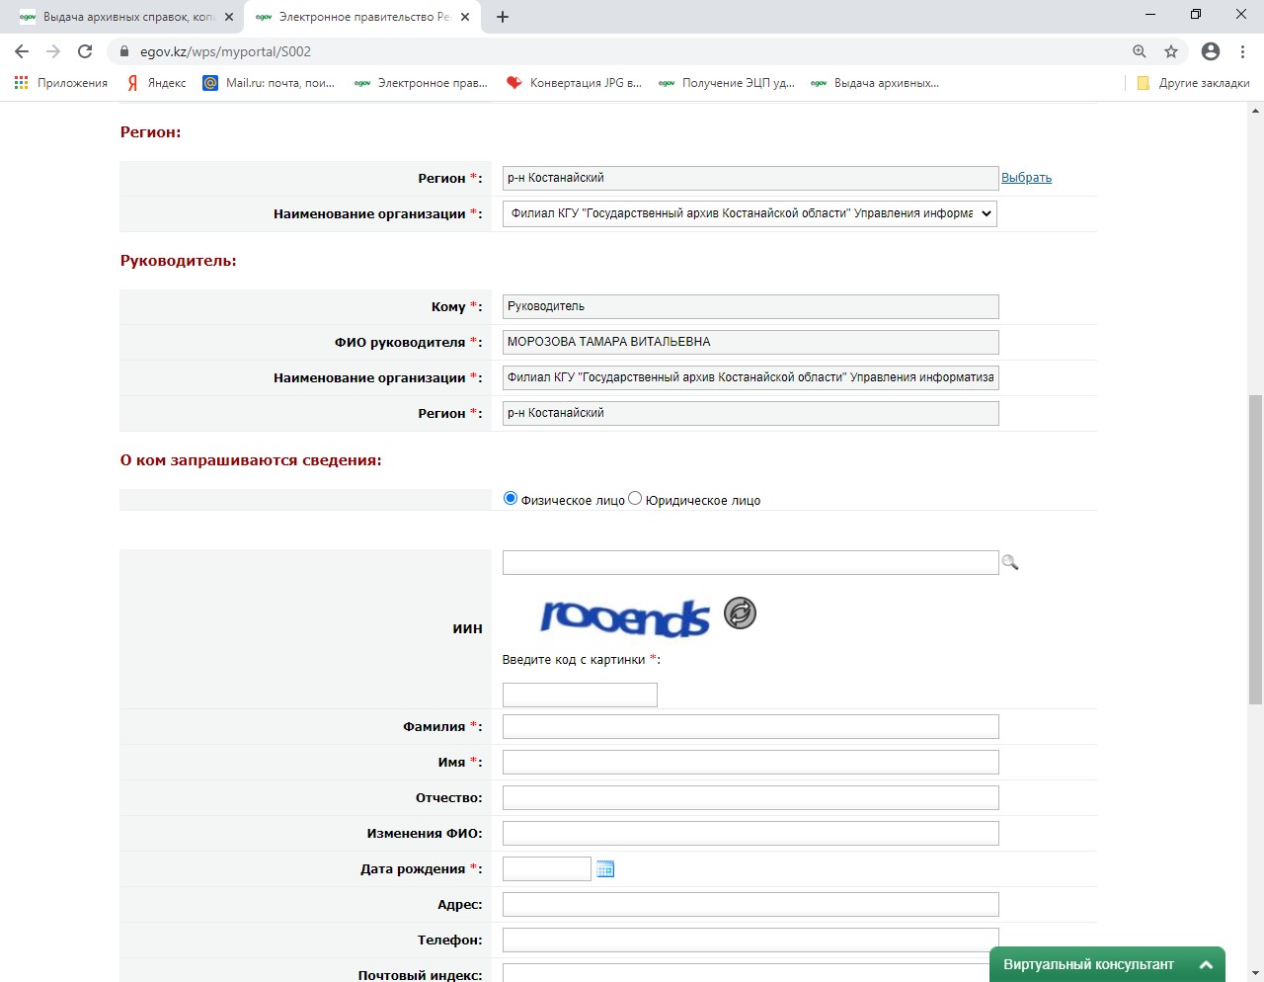Image resolution: width=1264 pixels, height=982 pixels.
Task: Open a new browser tab
Action: [503, 17]
